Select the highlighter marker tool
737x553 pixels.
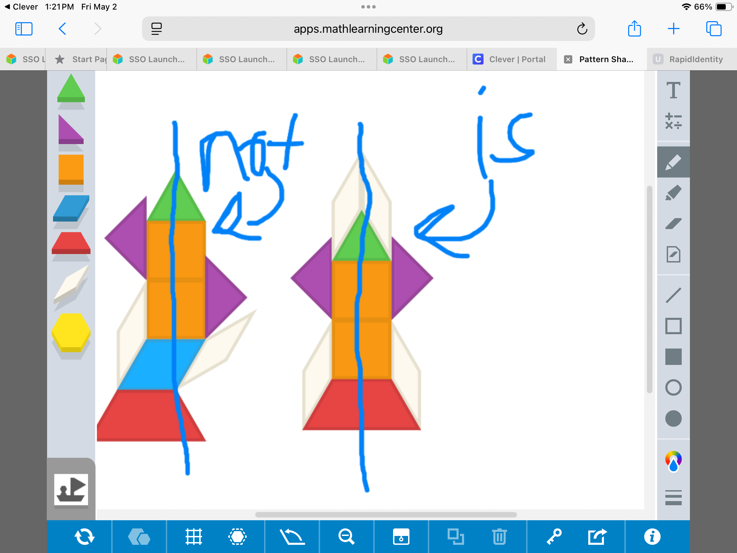pos(673,193)
